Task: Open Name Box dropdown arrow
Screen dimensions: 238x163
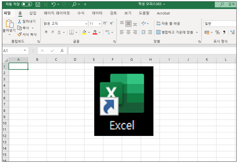Action: click(25, 50)
